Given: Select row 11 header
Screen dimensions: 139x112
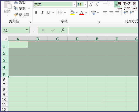Looking at the screenshot, I should [x=4, y=105].
